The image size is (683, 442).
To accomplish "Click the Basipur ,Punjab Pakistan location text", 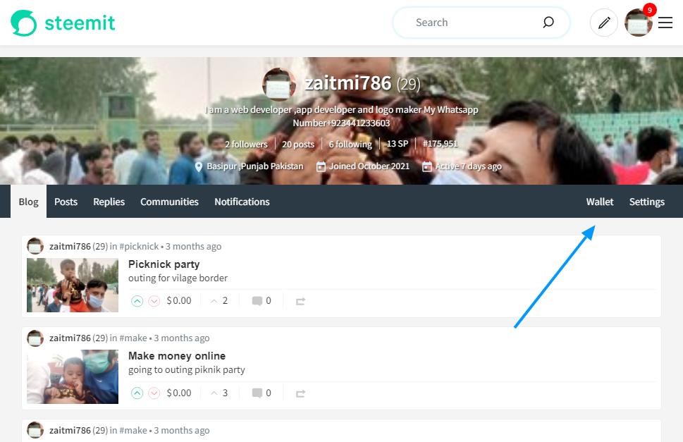I will coord(255,166).
